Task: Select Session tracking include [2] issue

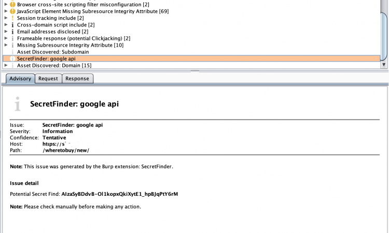Action: tap(50, 18)
